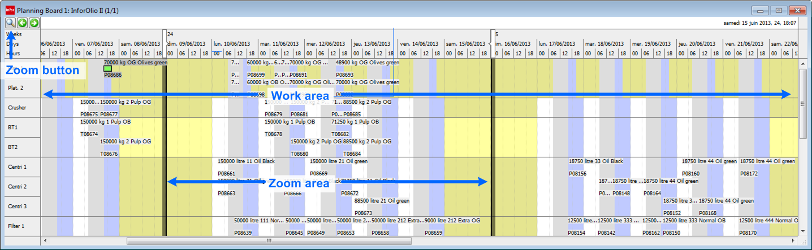Click the horizontal scrollbar thumb

(x=269, y=240)
